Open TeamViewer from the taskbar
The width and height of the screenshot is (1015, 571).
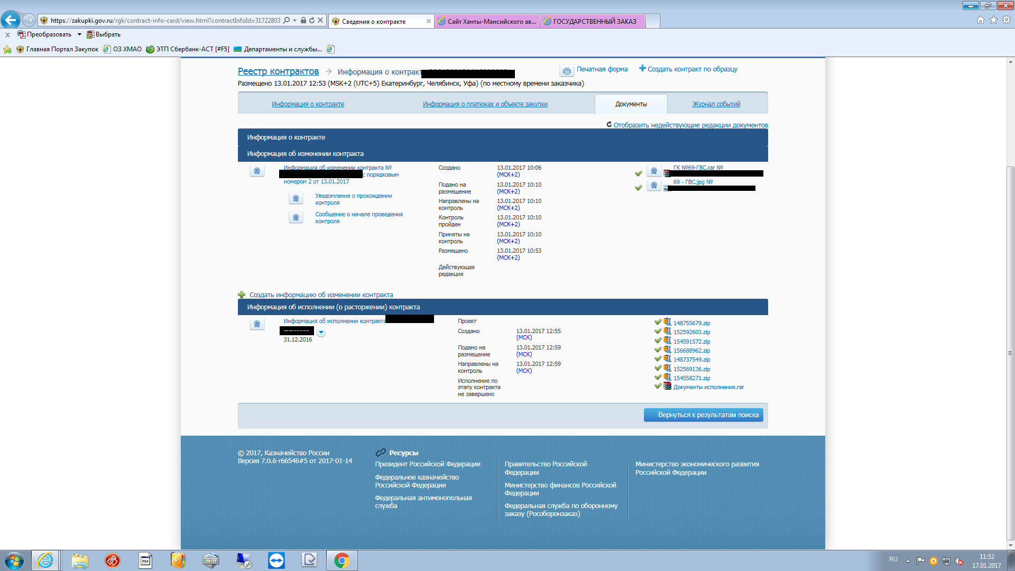click(276, 560)
